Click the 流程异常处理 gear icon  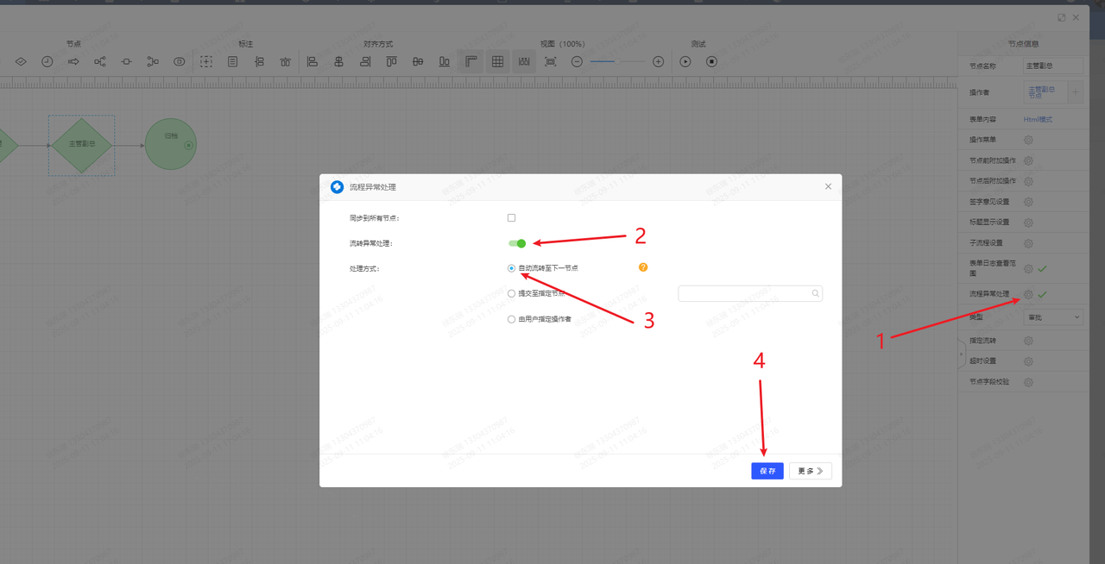click(1028, 295)
